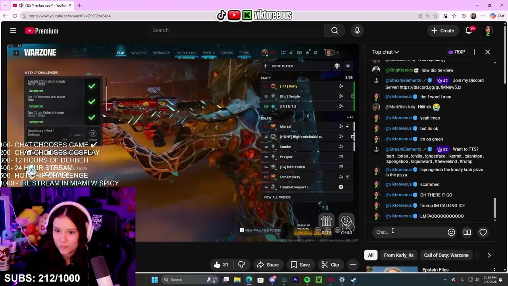Favorite this page with star icon
The height and width of the screenshot is (286, 508).
(x=435, y=16)
